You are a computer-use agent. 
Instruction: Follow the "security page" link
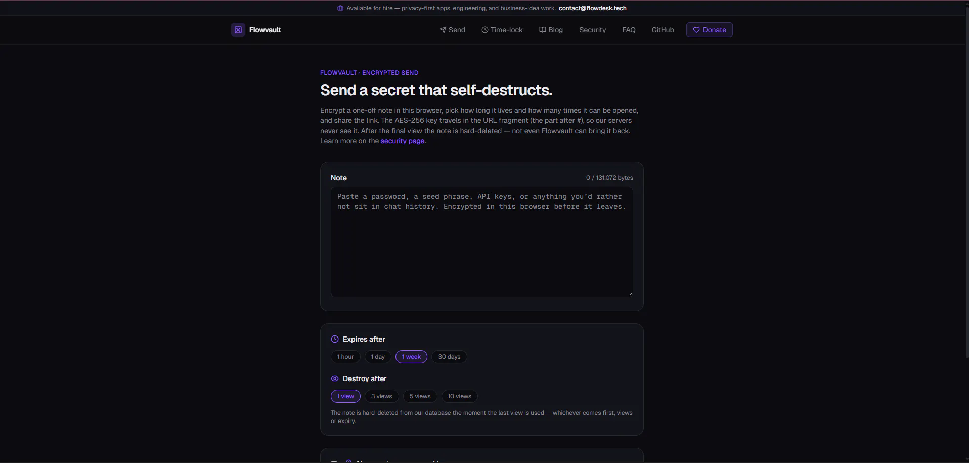403,141
